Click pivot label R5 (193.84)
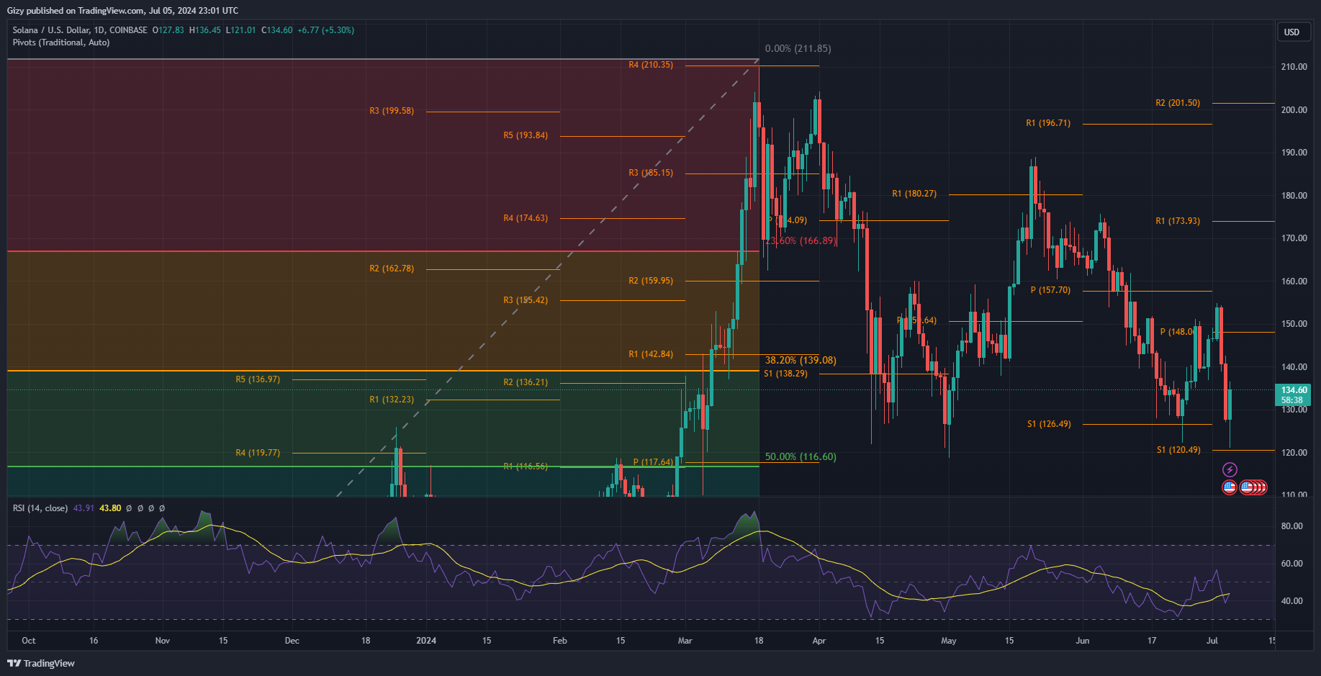The height and width of the screenshot is (676, 1321). click(x=526, y=135)
